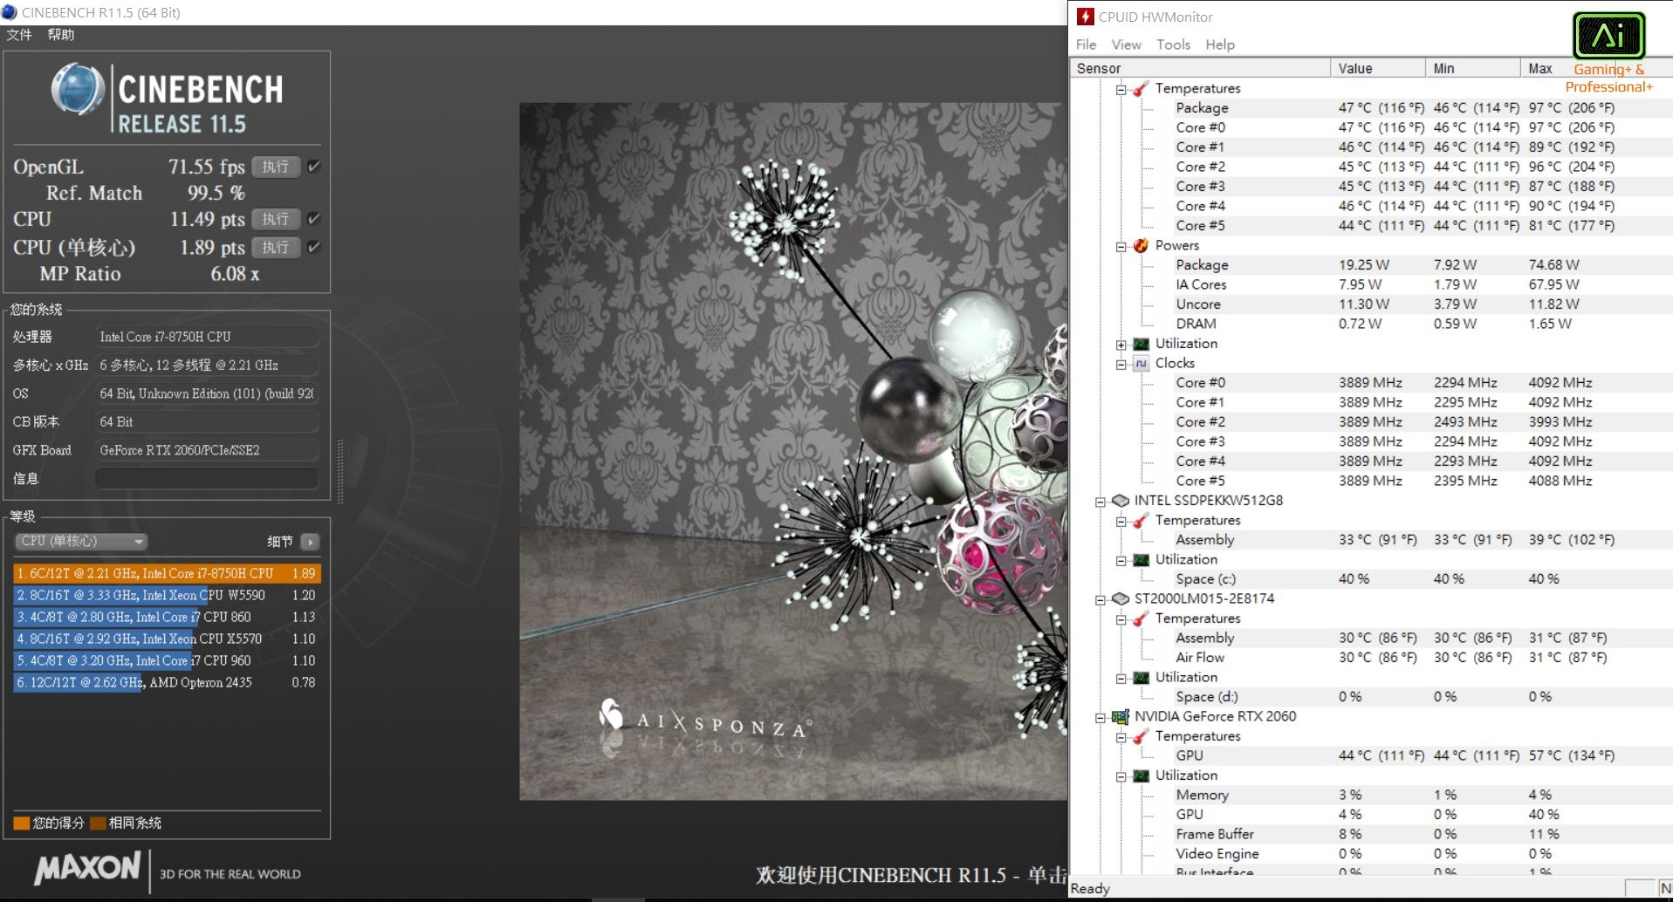Click thermometer icon under ST2000LM015-2E8174
This screenshot has height=902, width=1673.
[1141, 618]
